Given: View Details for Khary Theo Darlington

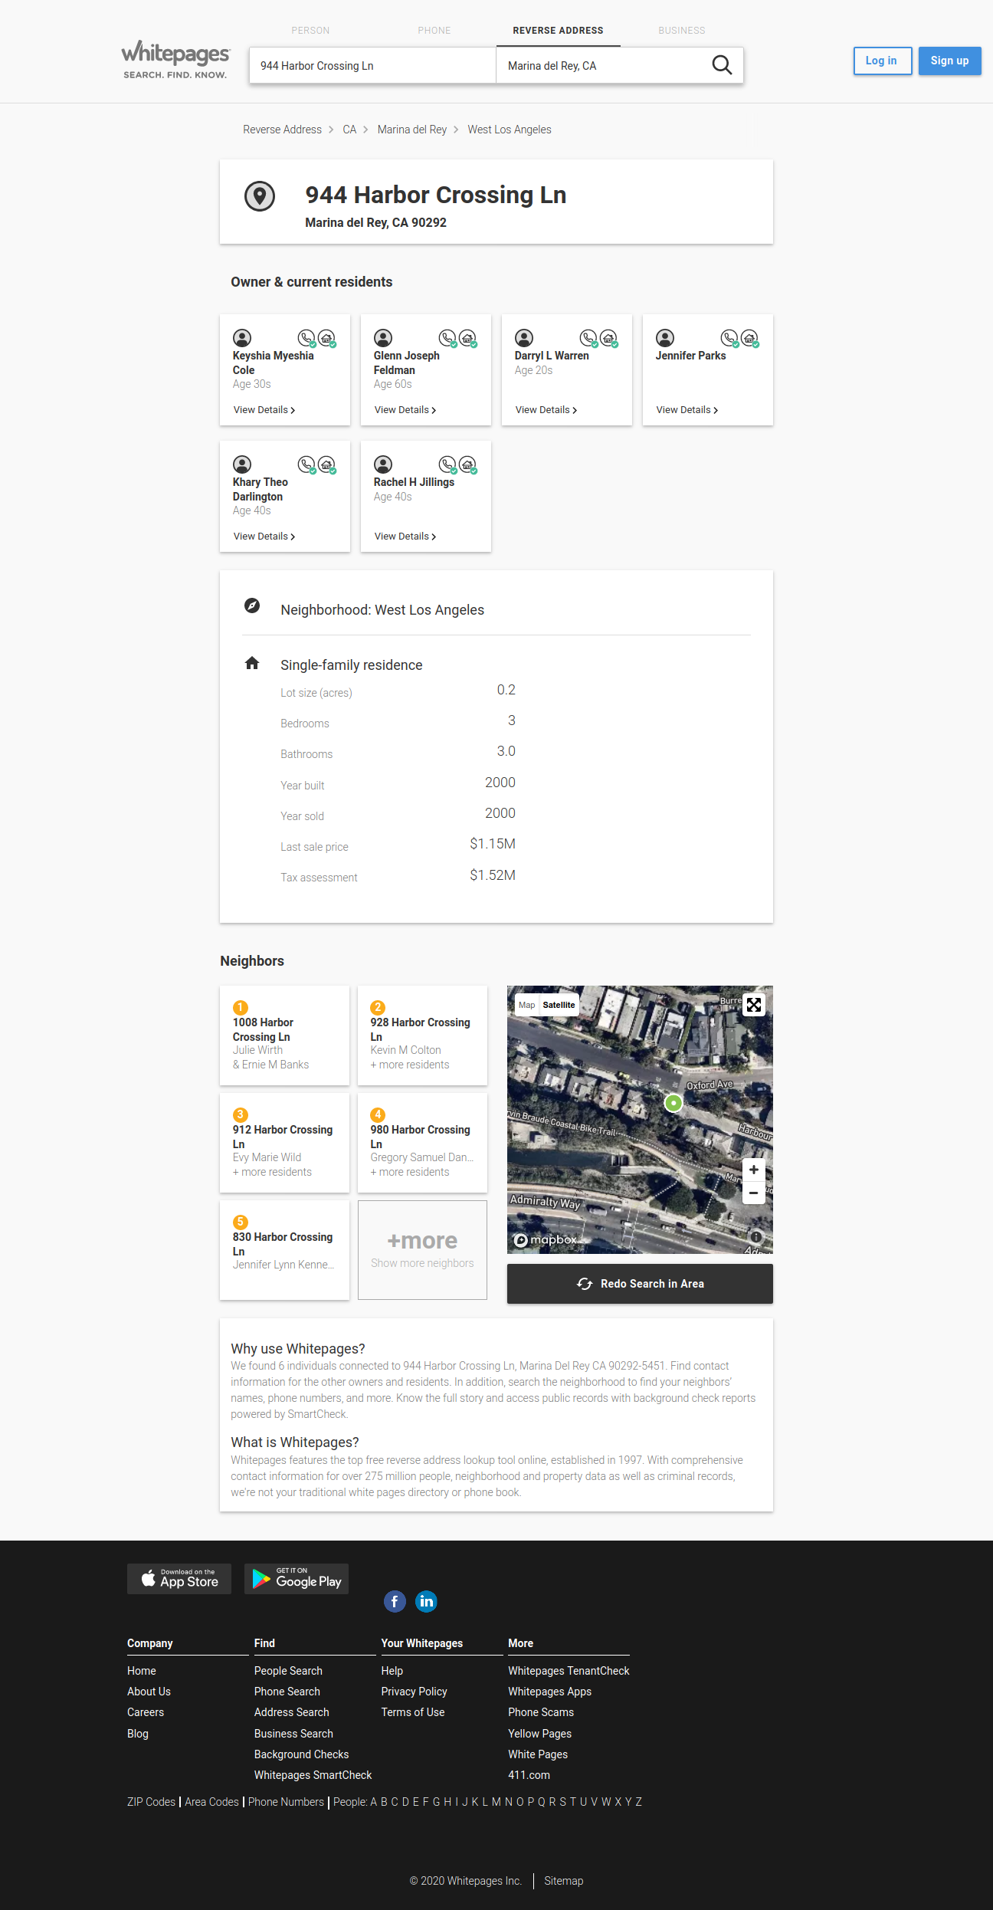Looking at the screenshot, I should (264, 537).
